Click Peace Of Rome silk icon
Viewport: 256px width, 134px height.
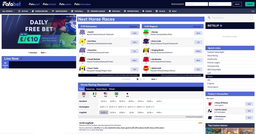pyautogui.click(x=210, y=104)
